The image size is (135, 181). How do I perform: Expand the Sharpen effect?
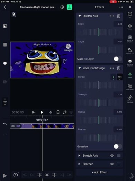point(79,164)
